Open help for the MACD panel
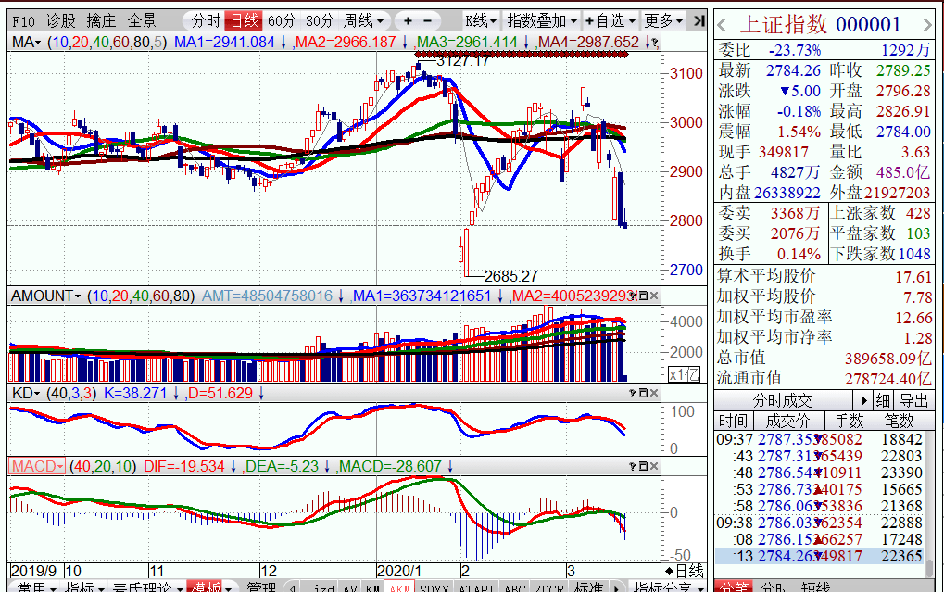Image resolution: width=944 pixels, height=592 pixels. point(633,466)
